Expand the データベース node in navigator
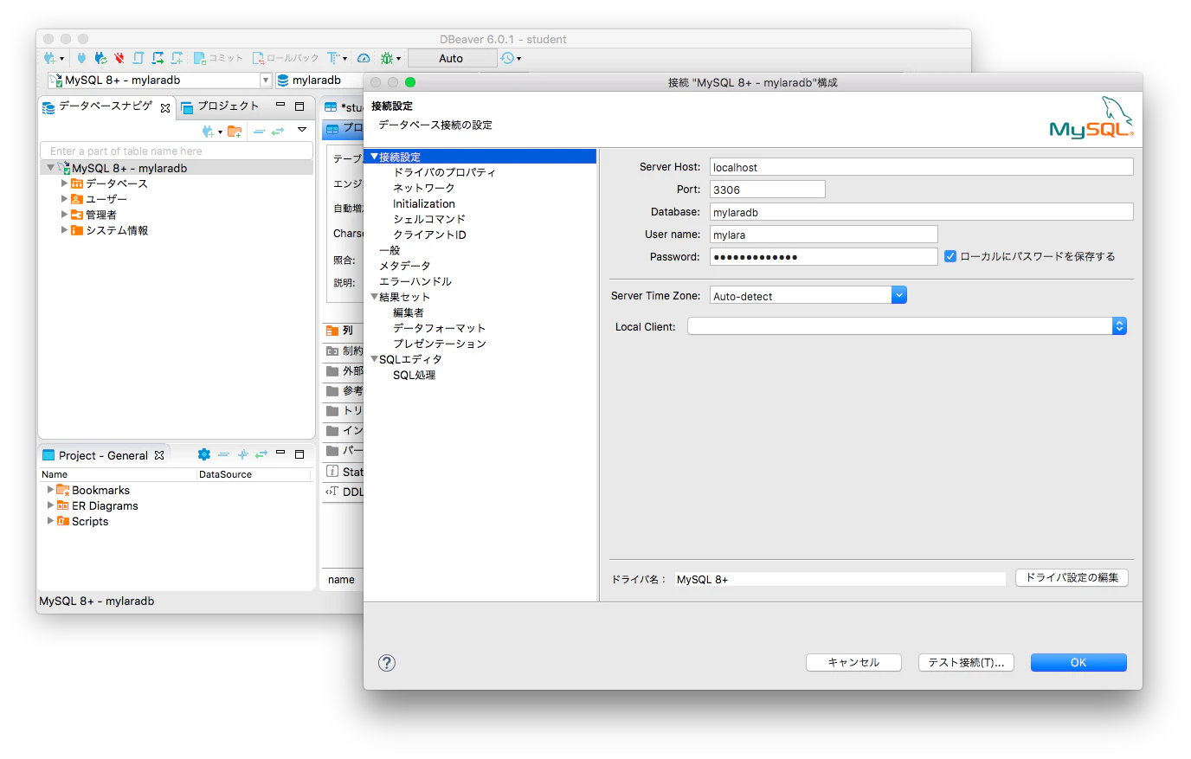 click(64, 183)
